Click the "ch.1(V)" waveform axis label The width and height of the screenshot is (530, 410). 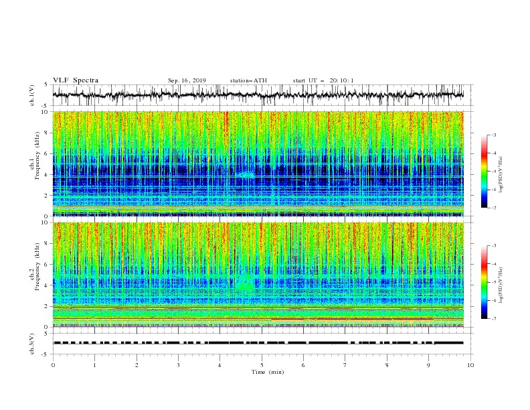click(32, 95)
